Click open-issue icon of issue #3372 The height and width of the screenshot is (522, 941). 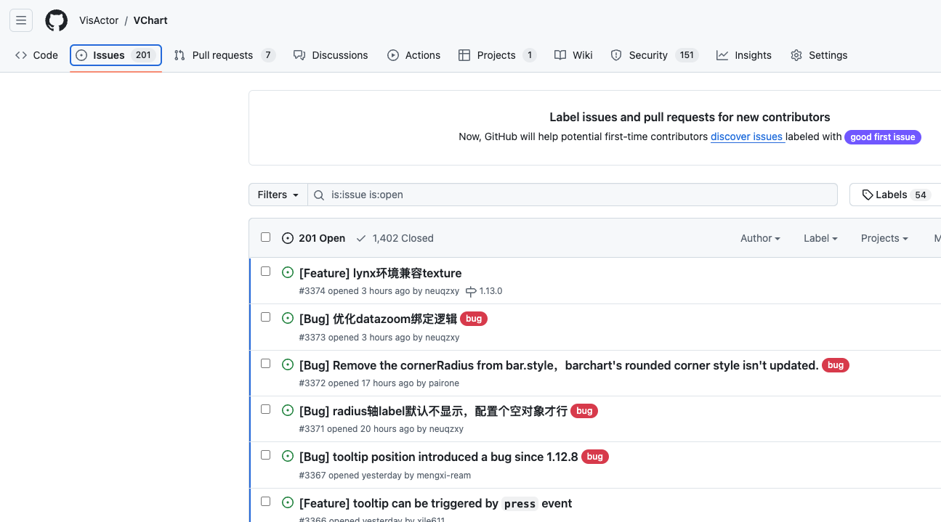pyautogui.click(x=288, y=364)
